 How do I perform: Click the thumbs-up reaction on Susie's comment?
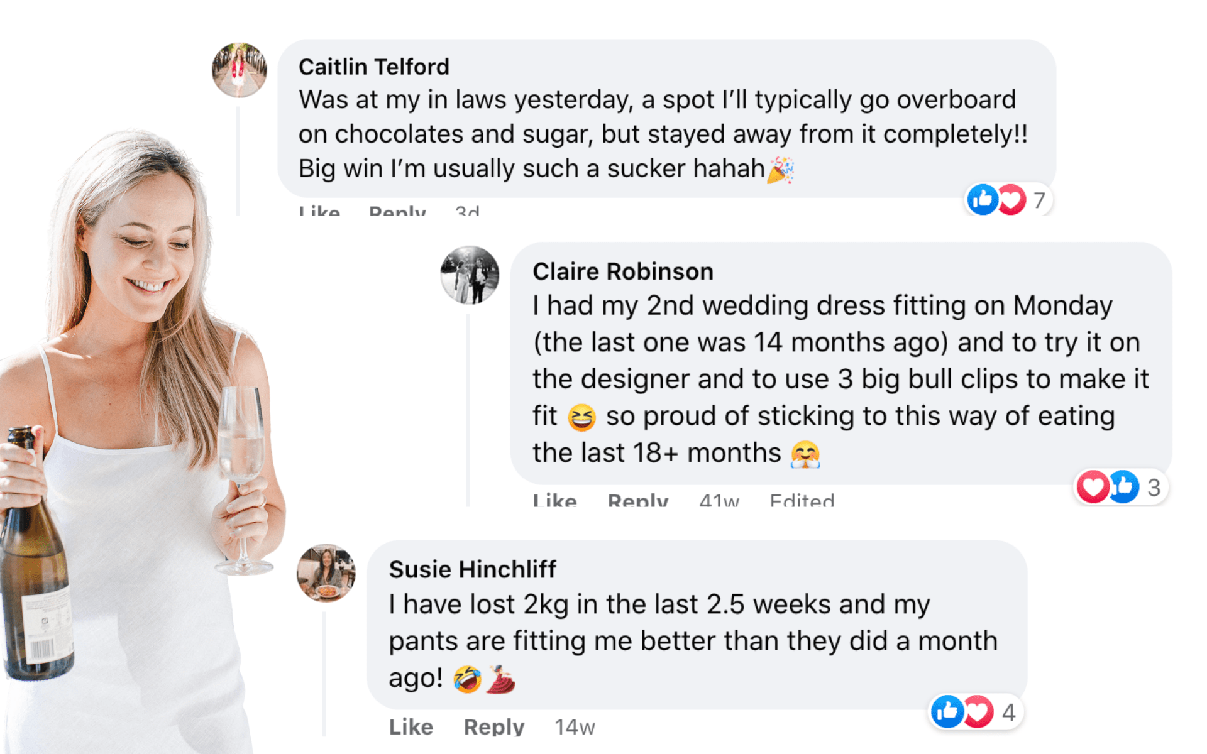click(947, 712)
